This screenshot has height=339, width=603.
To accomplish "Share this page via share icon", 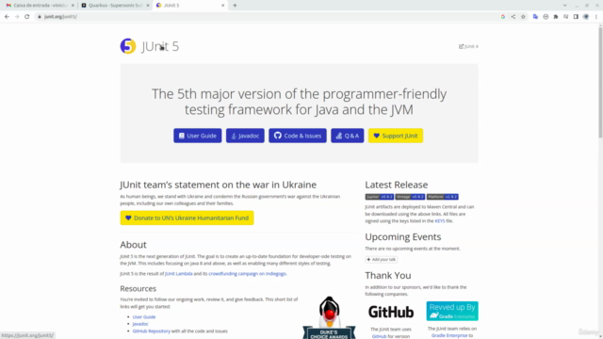I will pos(513,17).
